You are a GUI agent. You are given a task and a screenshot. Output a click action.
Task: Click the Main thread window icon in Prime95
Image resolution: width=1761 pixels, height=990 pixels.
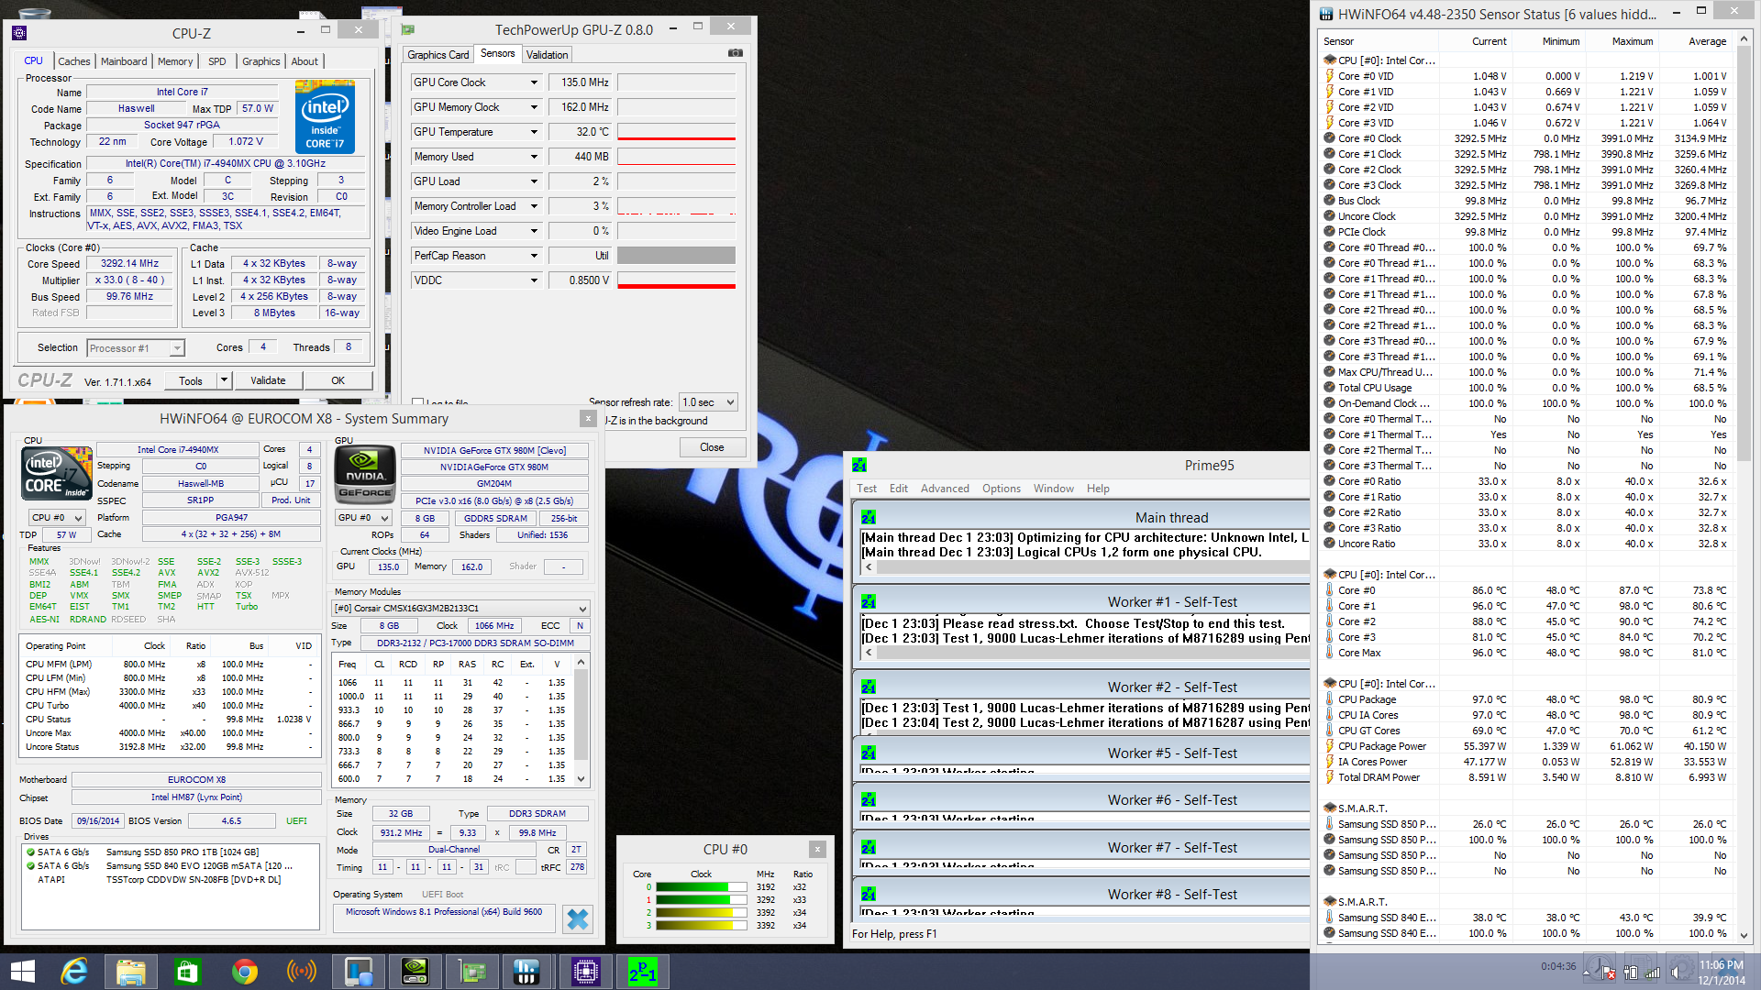tap(869, 517)
